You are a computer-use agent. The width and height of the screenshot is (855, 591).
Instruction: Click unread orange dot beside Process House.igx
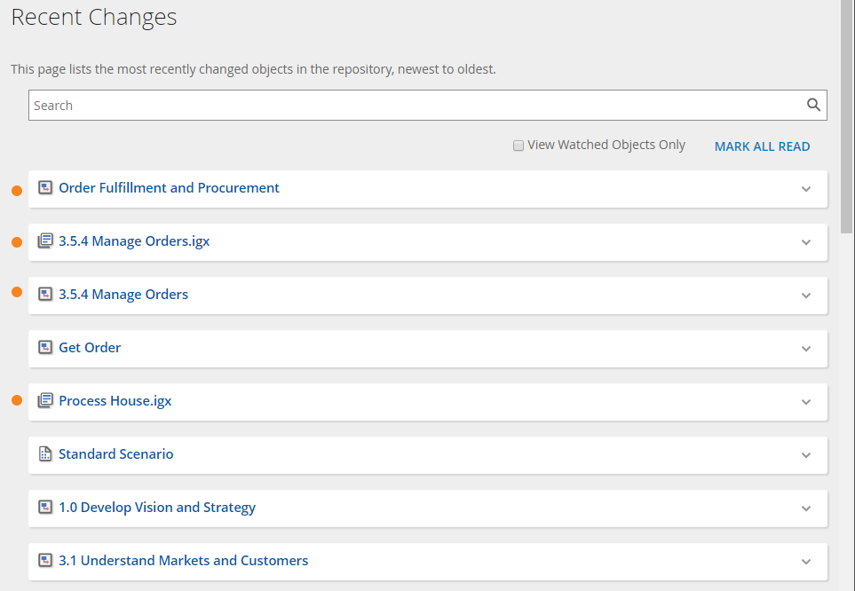(x=17, y=401)
